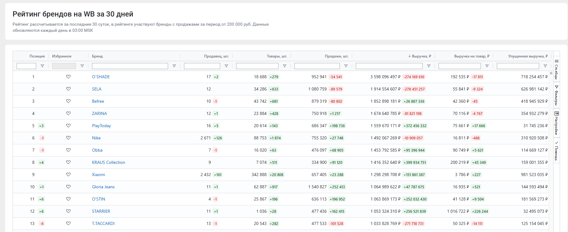Open filter menu for Выручка column
The width and height of the screenshot is (568, 232).
(429, 66)
